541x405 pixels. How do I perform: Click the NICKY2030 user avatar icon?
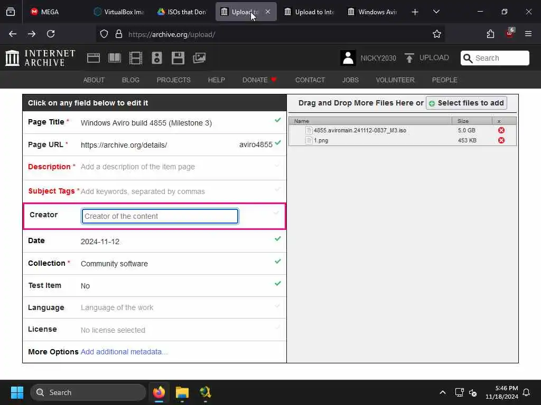[x=348, y=58]
